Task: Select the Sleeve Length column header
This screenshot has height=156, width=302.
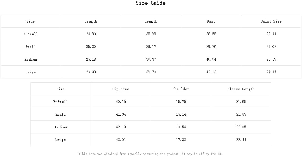Action: pyautogui.click(x=241, y=89)
